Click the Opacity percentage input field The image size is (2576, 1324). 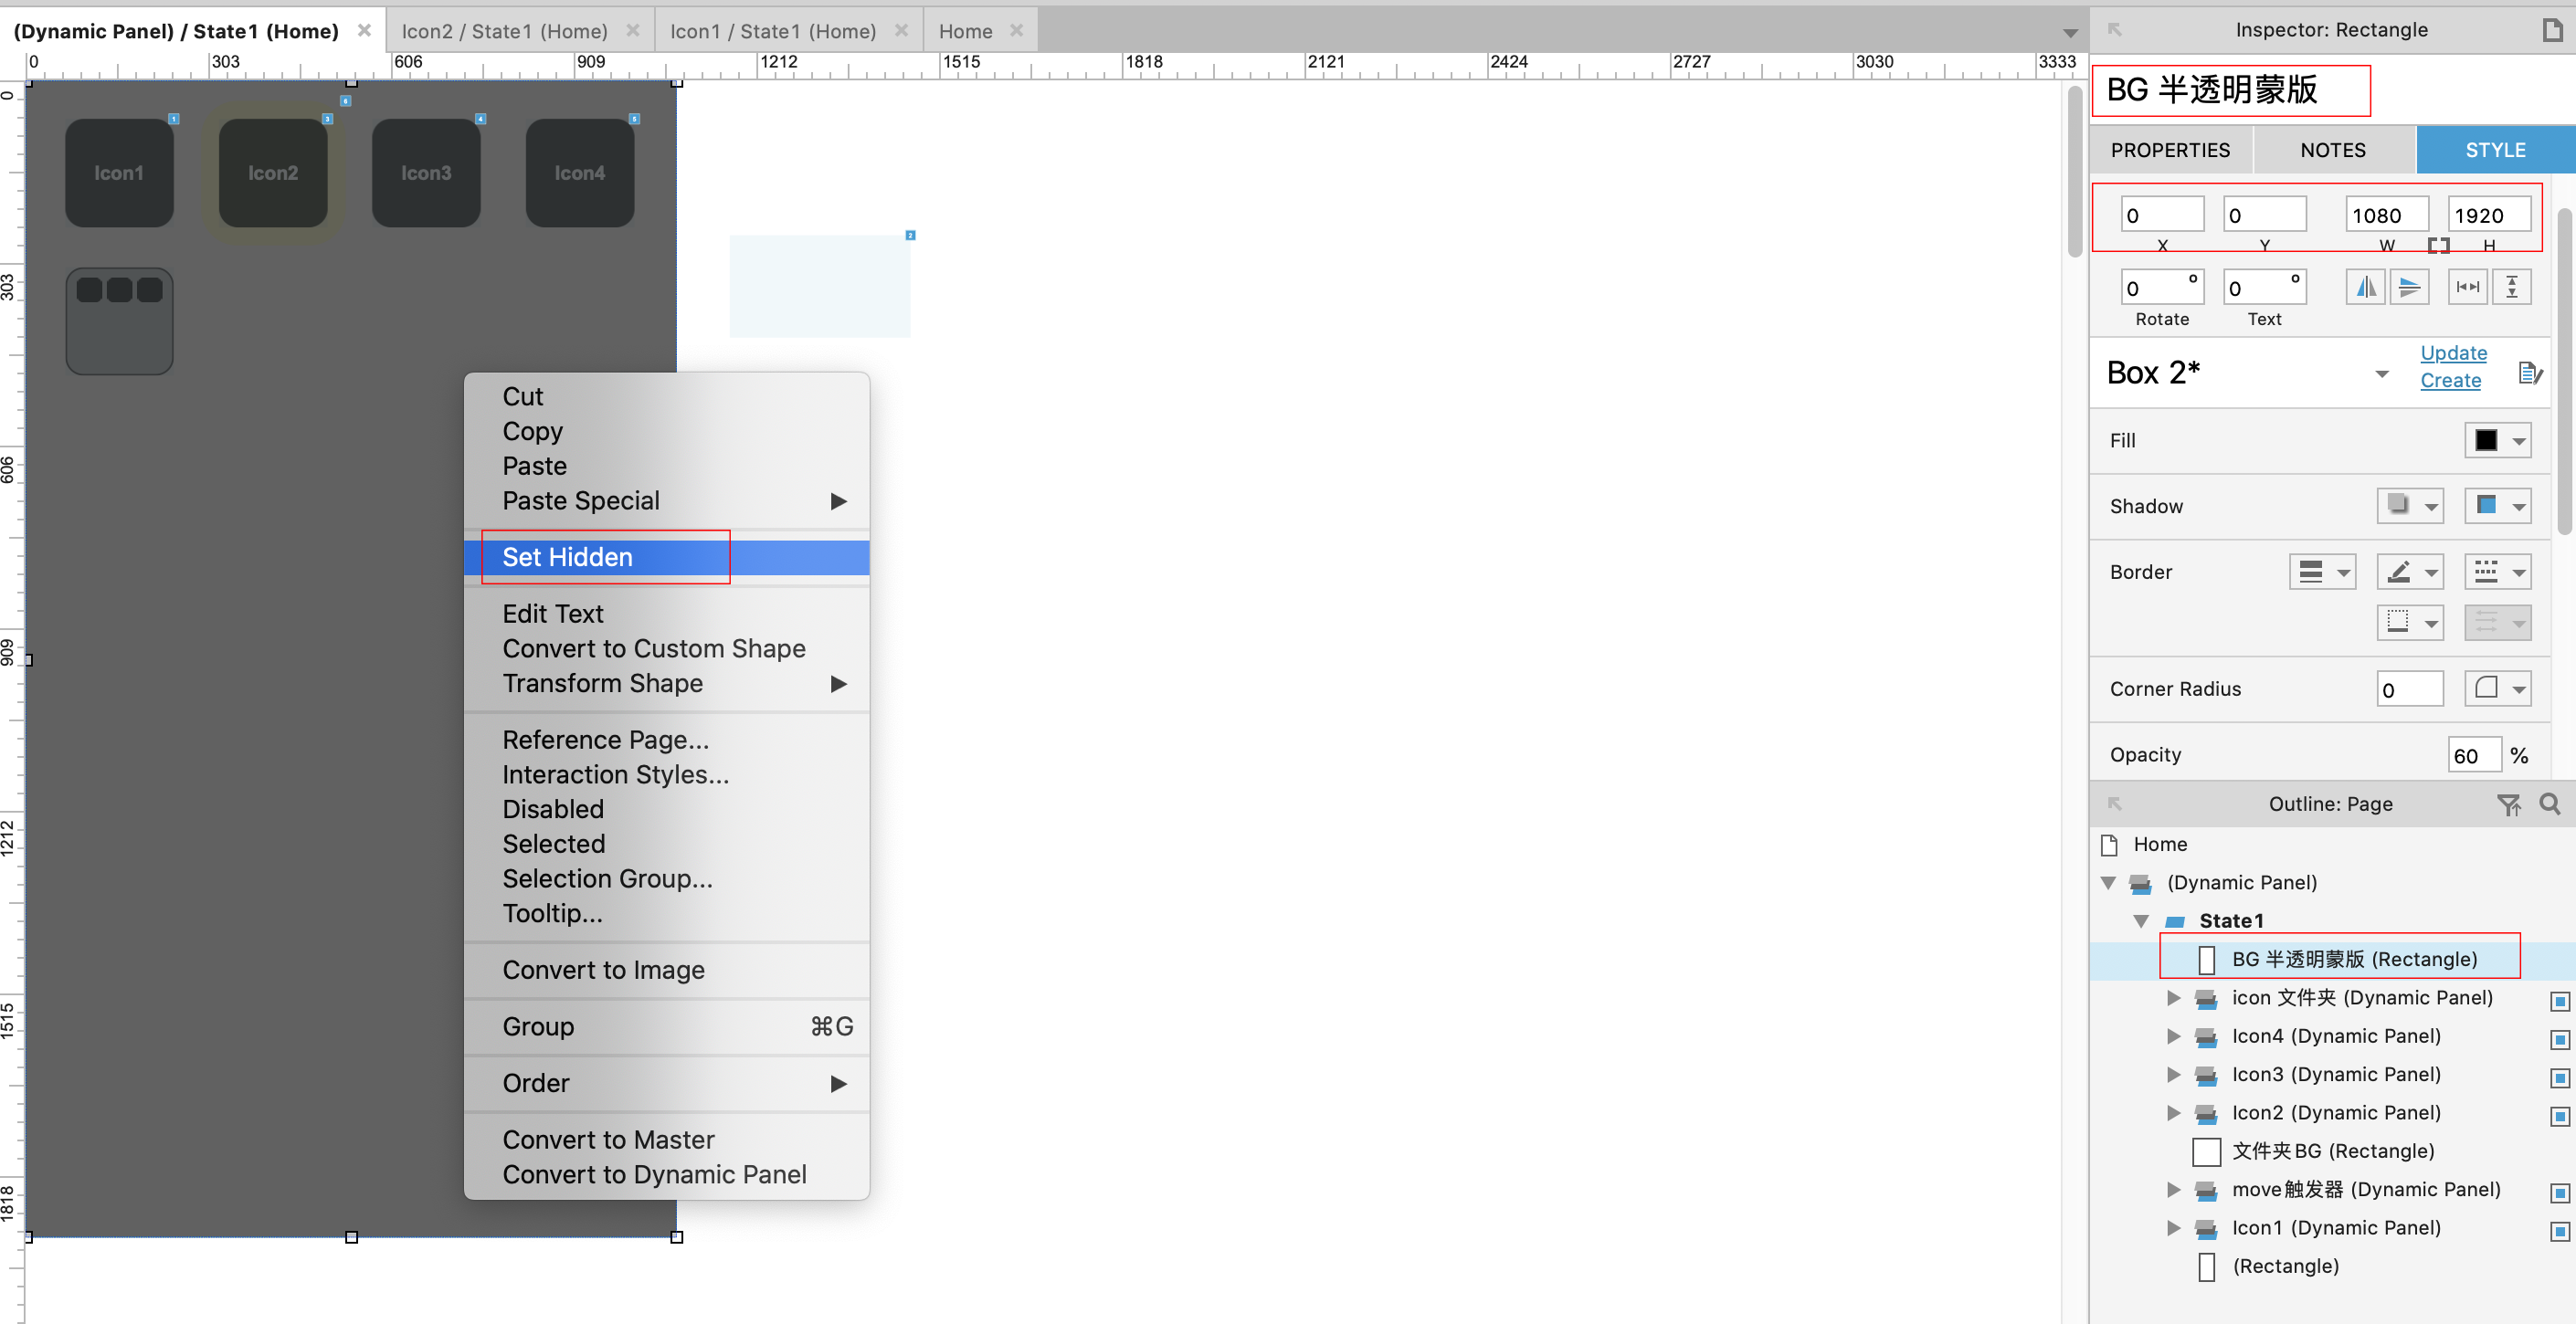tap(2473, 755)
